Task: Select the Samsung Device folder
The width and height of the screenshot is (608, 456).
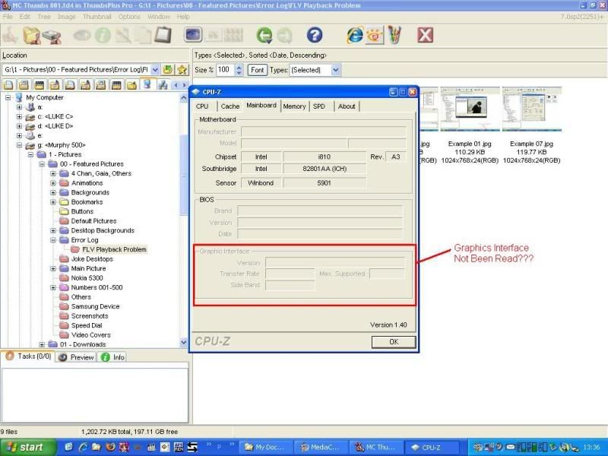Action: (95, 306)
